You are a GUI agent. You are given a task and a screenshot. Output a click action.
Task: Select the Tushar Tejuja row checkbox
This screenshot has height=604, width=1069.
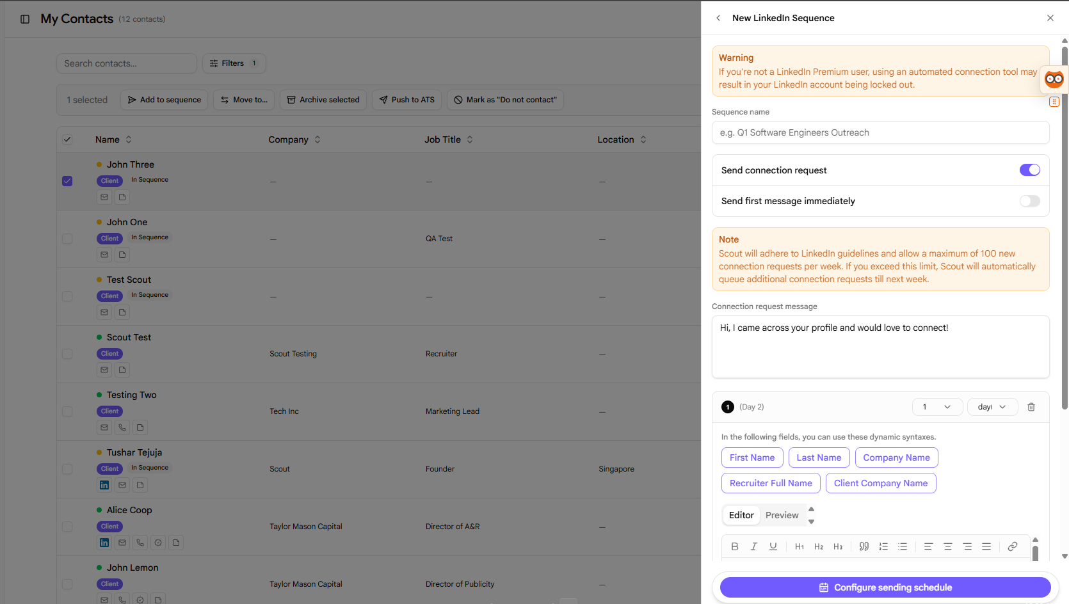coord(67,469)
